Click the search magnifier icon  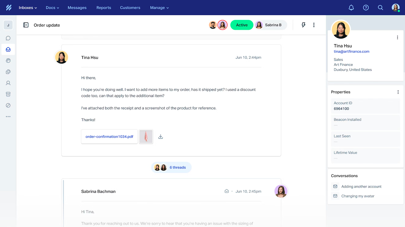[380, 8]
